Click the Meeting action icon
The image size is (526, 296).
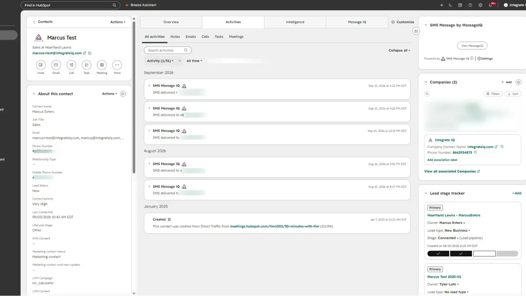pyautogui.click(x=102, y=65)
